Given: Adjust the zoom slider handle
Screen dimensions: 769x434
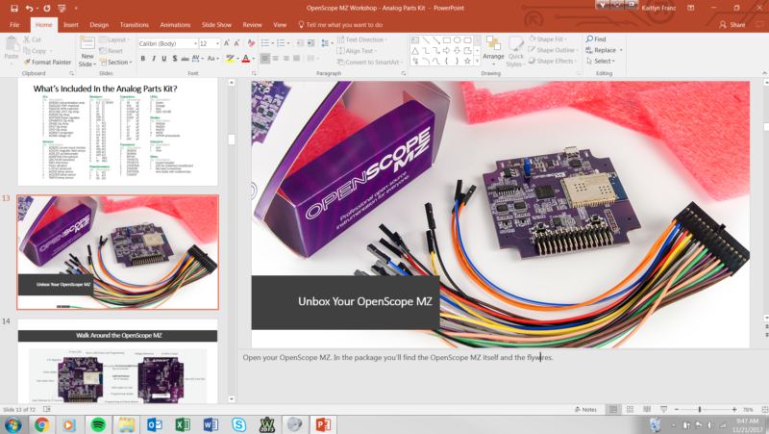Looking at the screenshot, I should coord(700,409).
